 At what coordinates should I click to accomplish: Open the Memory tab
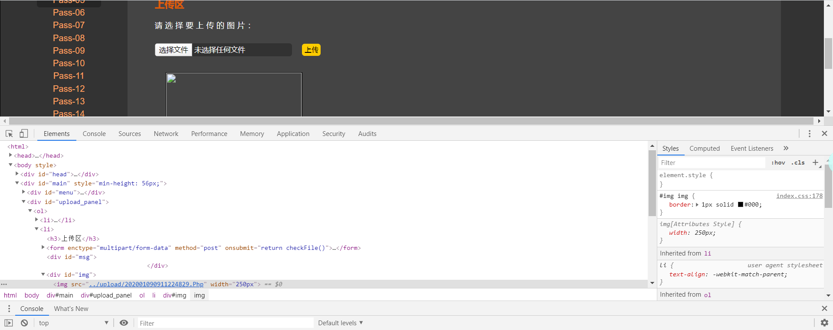pos(252,134)
